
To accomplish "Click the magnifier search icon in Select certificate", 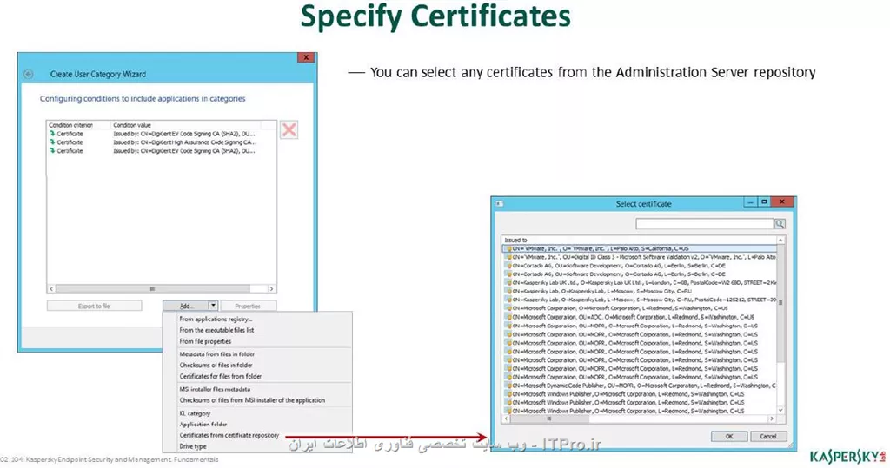I will [780, 224].
